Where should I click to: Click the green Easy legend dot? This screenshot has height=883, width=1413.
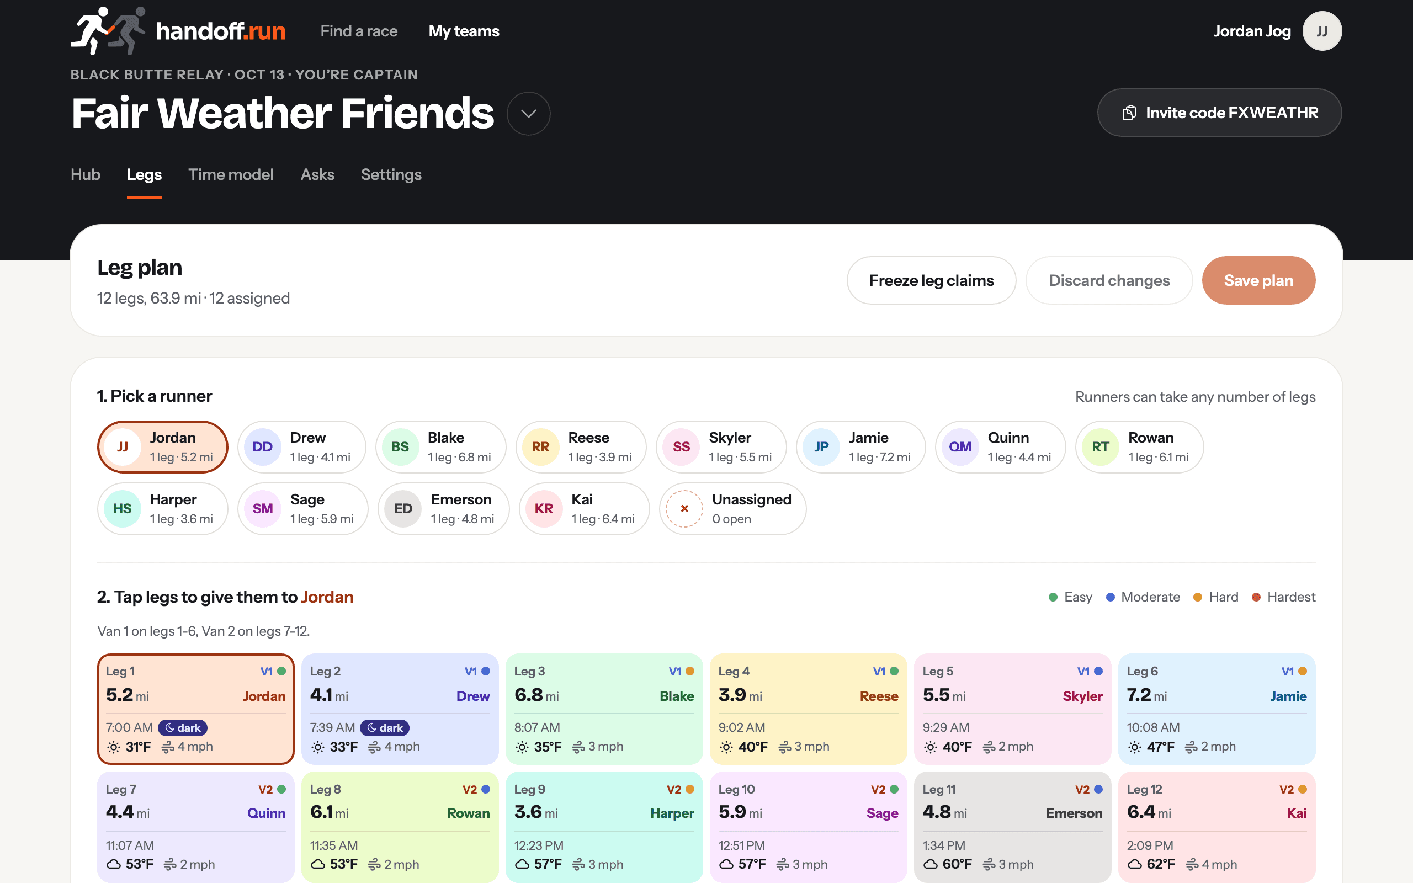pos(1053,597)
